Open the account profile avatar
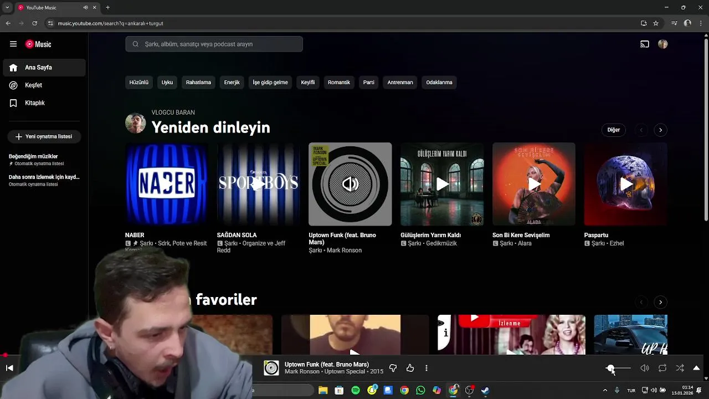This screenshot has height=399, width=709. (663, 44)
